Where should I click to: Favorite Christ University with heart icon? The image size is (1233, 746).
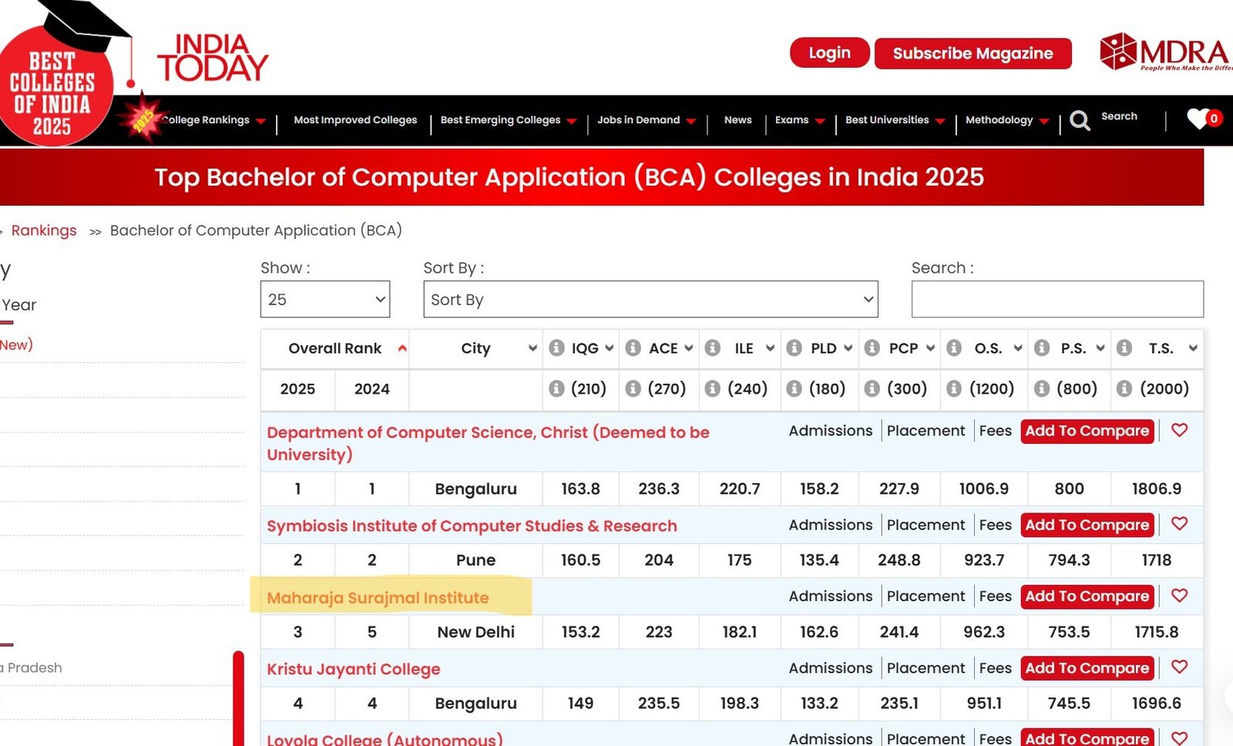[1179, 430]
